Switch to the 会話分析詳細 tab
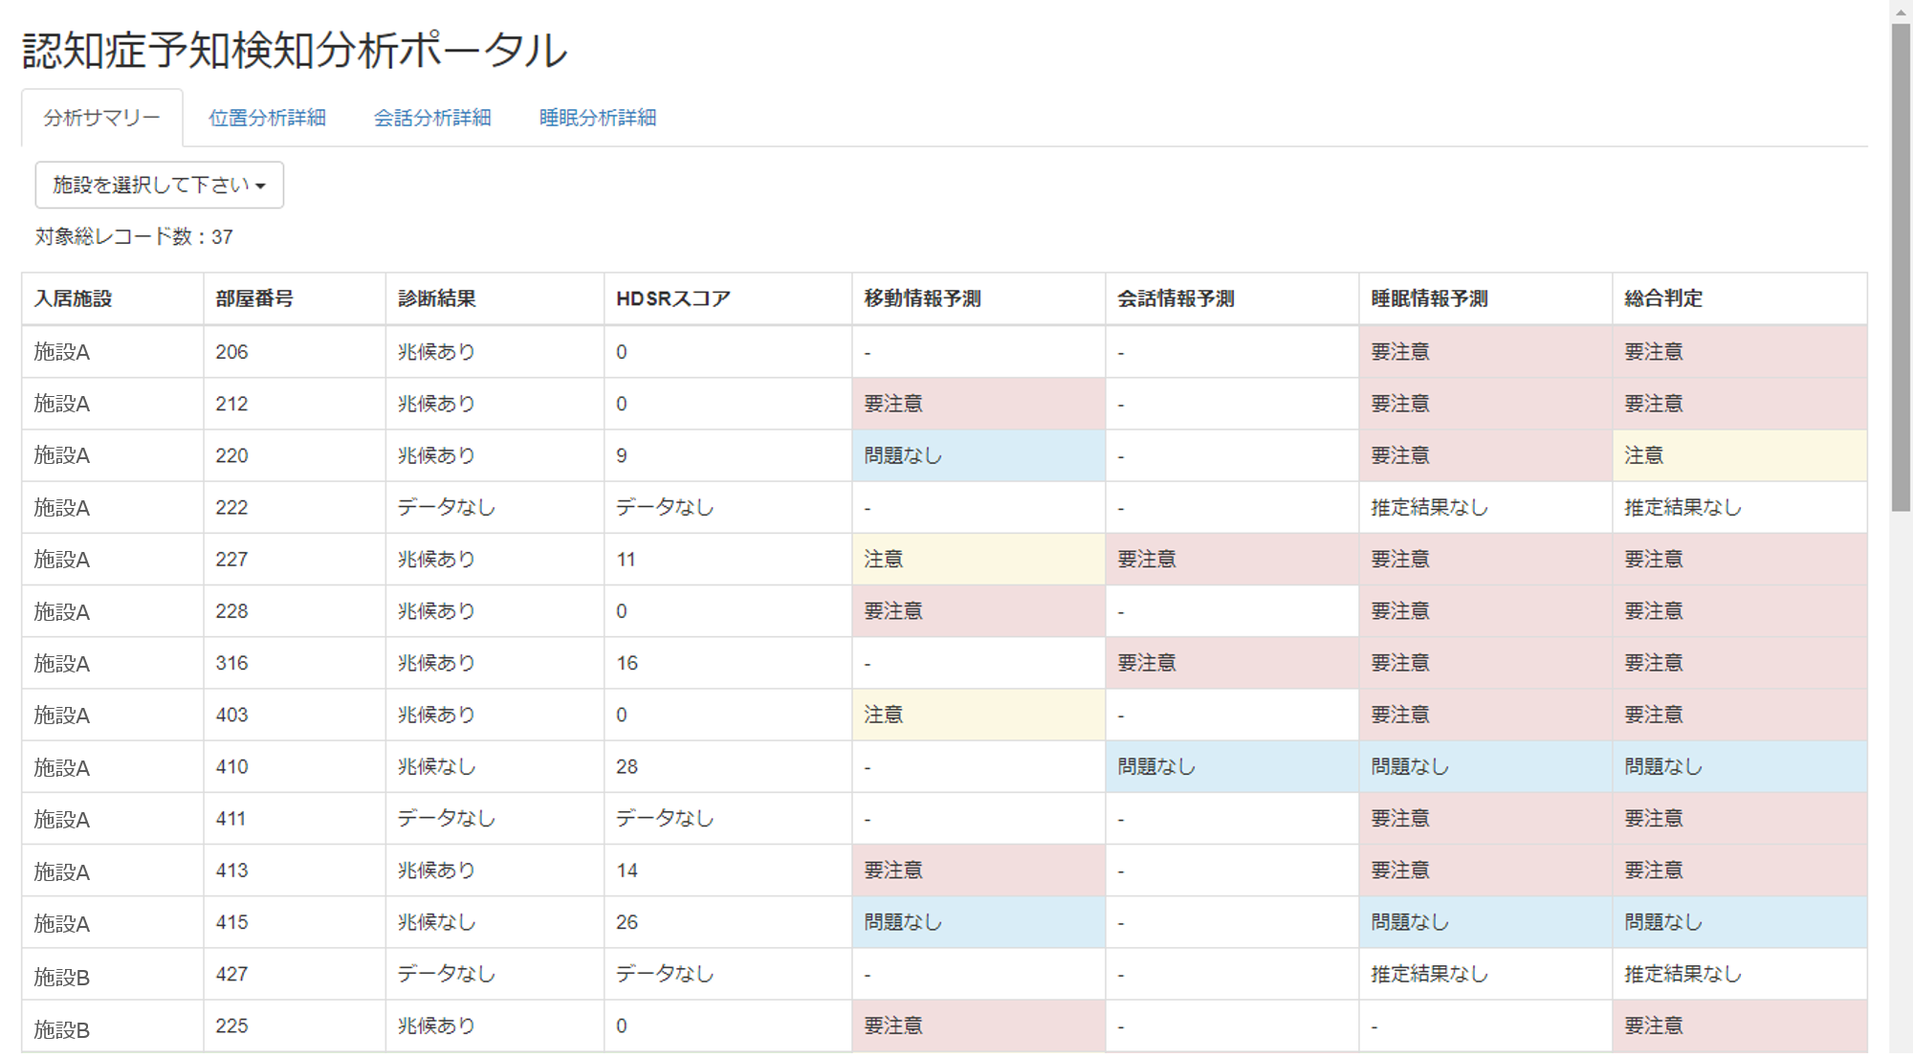This screenshot has height=1058, width=1913. 431,118
